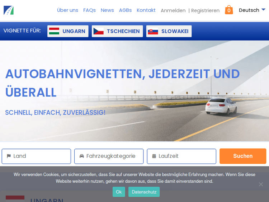Image resolution: width=269 pixels, height=202 pixels.
Task: Dismiss the cookie notice with X
Action: (261, 184)
